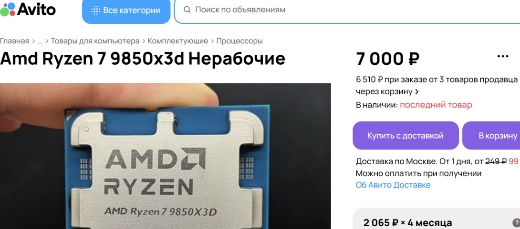Image resolution: width=520 pixels, height=229 pixels.
Task: Click the dotted grid icon in Все категории
Action: point(95,10)
